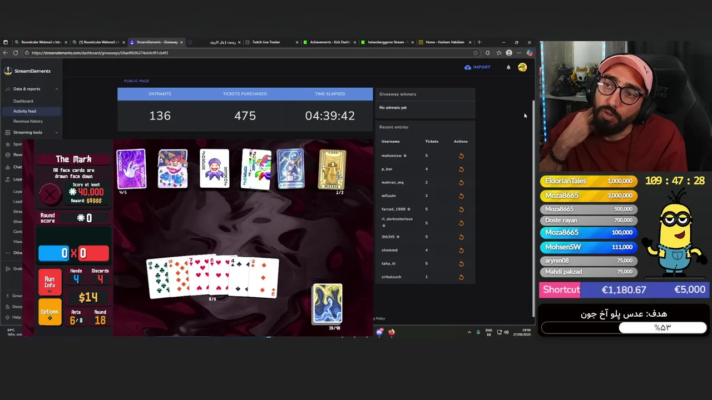Click The Mark blind chip icon
The width and height of the screenshot is (712, 400).
pos(50,194)
